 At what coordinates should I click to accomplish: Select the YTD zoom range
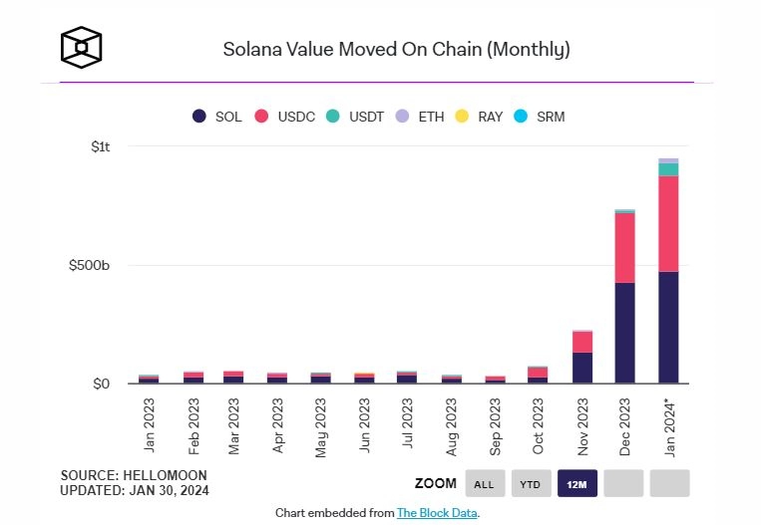pos(531,483)
